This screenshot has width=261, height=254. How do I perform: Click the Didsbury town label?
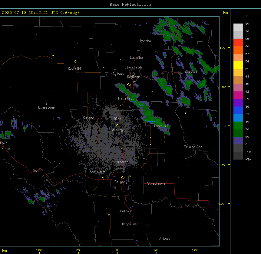116,130
